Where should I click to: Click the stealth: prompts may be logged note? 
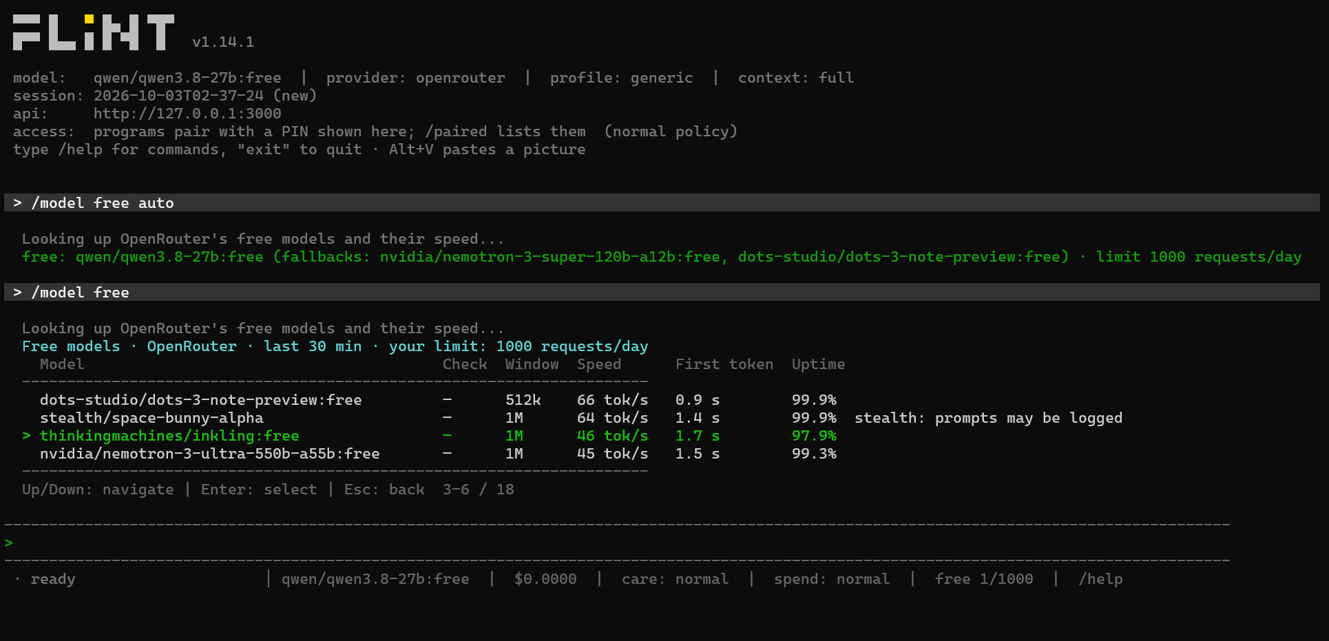pyautogui.click(x=989, y=418)
